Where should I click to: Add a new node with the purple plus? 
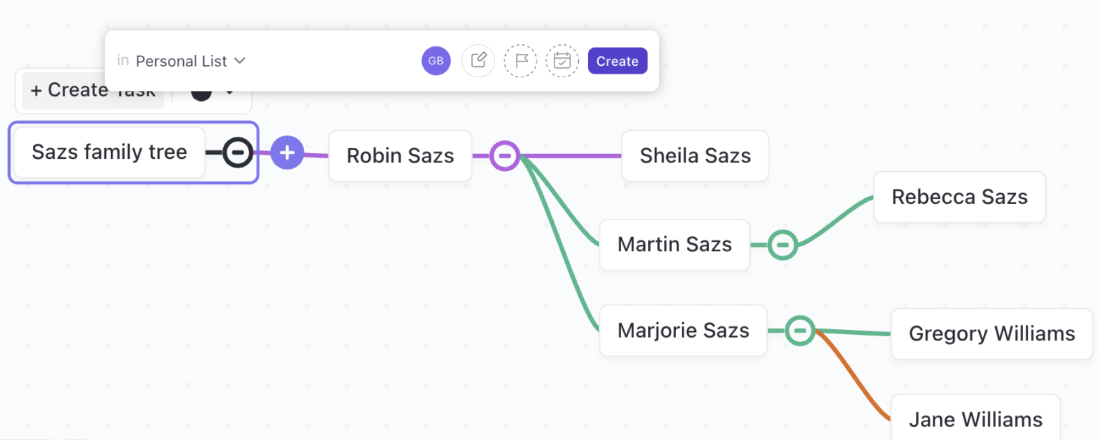click(288, 152)
